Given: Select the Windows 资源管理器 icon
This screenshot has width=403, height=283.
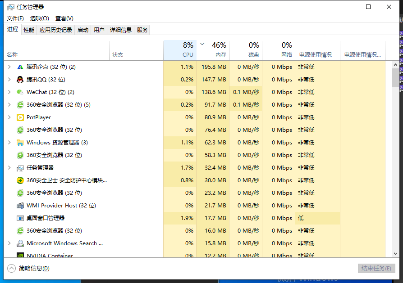Looking at the screenshot, I should pyautogui.click(x=19, y=142).
